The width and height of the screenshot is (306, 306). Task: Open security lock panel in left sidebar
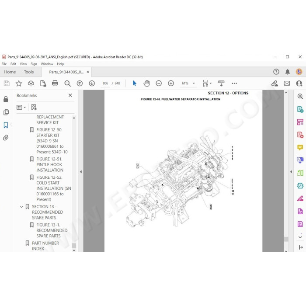(x=6, y=99)
